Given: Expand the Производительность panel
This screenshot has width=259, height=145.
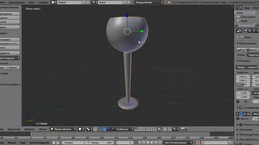Looking at the screenshot, I should click(238, 135).
